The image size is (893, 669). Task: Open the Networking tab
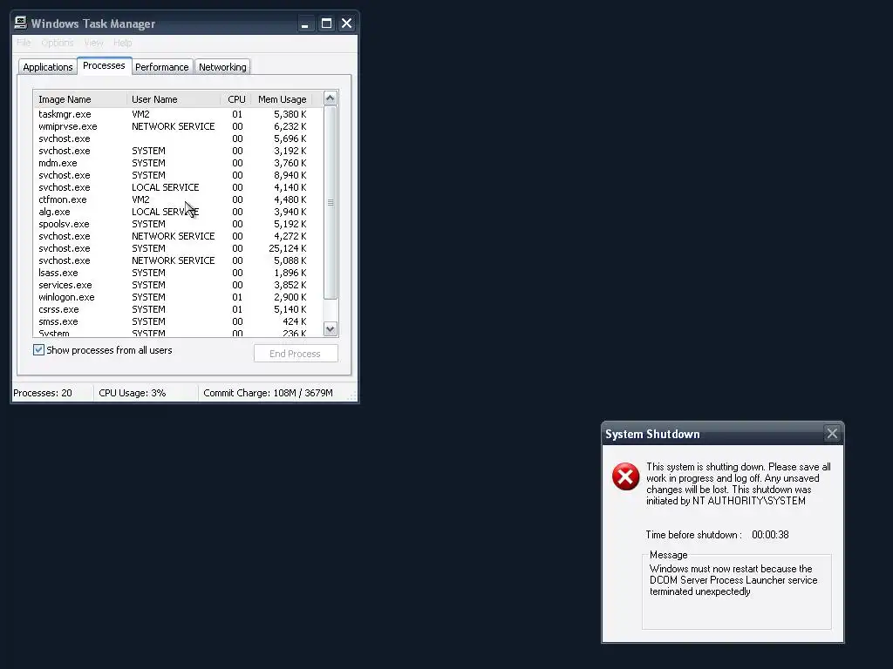(x=222, y=67)
